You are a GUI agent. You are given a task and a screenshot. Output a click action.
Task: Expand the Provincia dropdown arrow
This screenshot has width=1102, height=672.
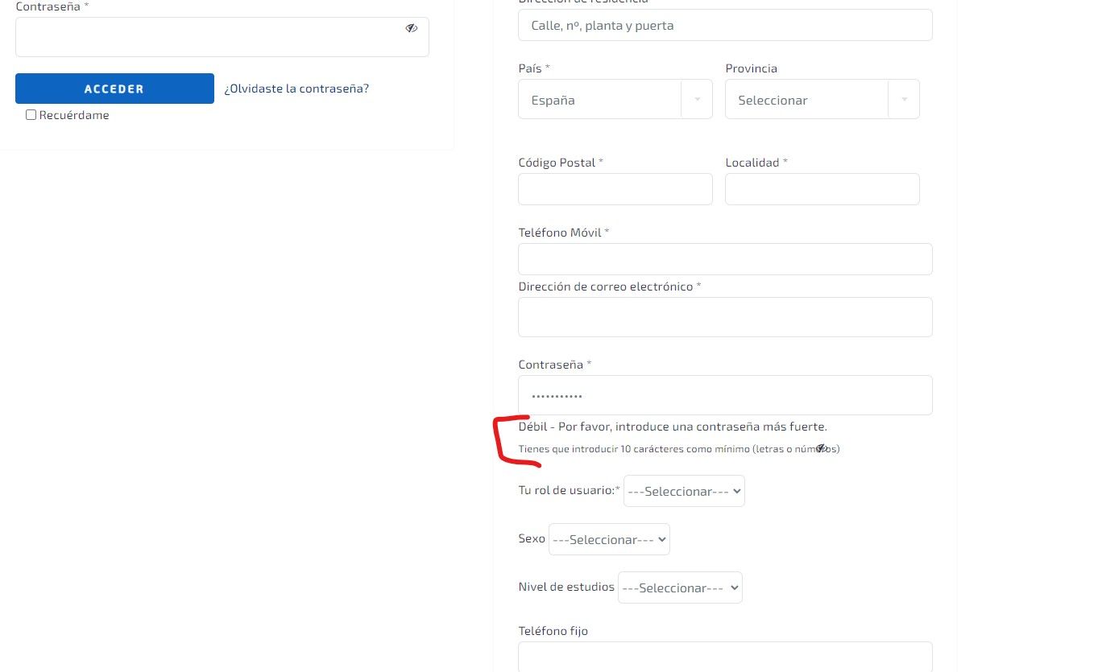coord(904,99)
